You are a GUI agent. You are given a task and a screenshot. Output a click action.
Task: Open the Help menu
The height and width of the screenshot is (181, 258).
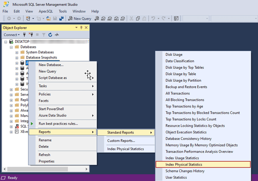click(95, 11)
